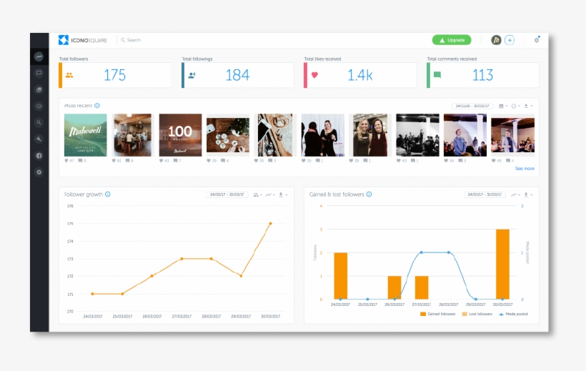The image size is (586, 371).
Task: Click the 27/03/2017 data point on Follower growth line
Action: point(182,259)
